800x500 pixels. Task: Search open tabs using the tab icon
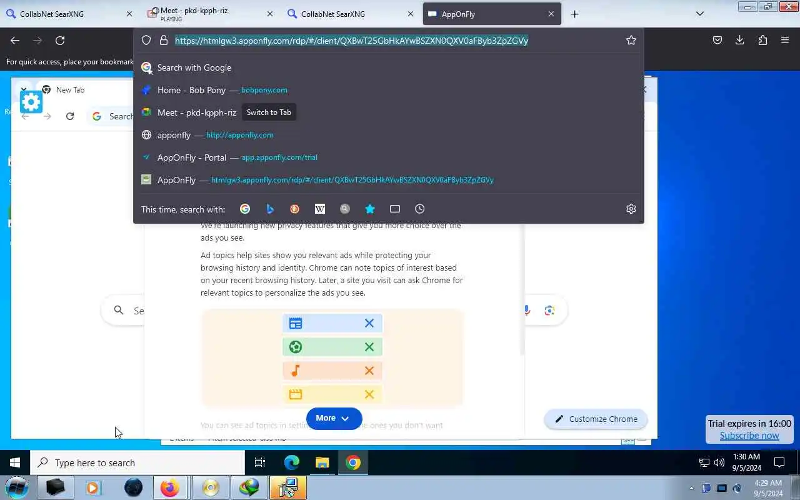click(395, 209)
